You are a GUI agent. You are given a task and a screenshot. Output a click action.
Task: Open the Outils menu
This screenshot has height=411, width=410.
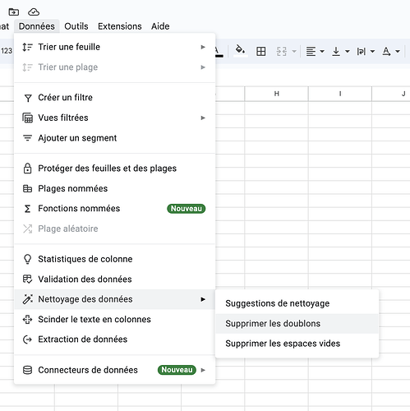pyautogui.click(x=76, y=26)
